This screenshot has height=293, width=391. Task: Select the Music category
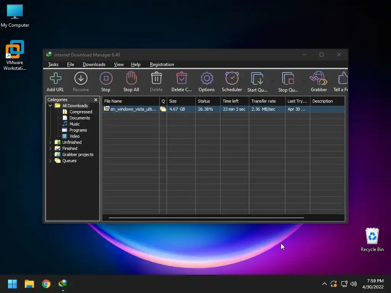pos(74,124)
